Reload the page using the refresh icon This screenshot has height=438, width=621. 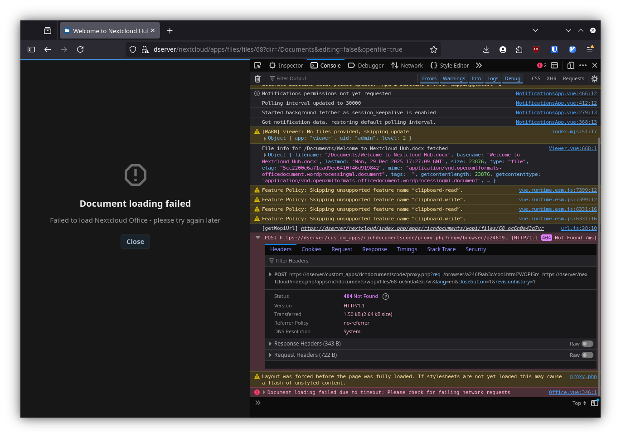[80, 49]
